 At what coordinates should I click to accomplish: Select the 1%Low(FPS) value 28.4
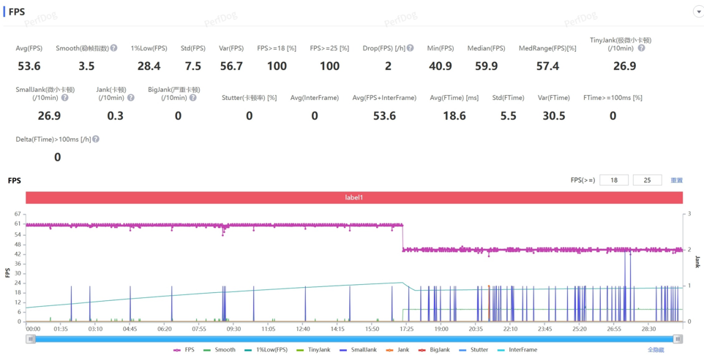pos(149,66)
